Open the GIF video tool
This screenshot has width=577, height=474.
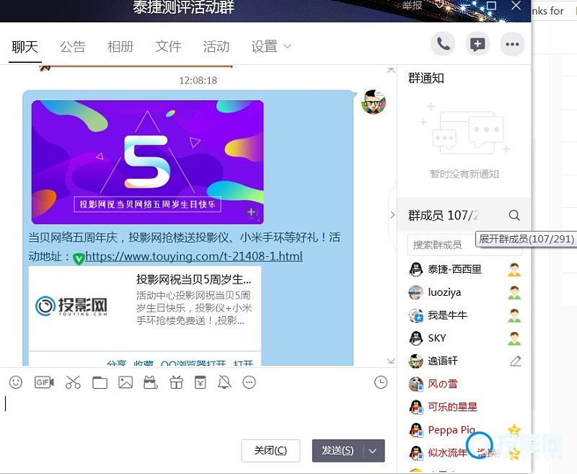click(x=44, y=382)
